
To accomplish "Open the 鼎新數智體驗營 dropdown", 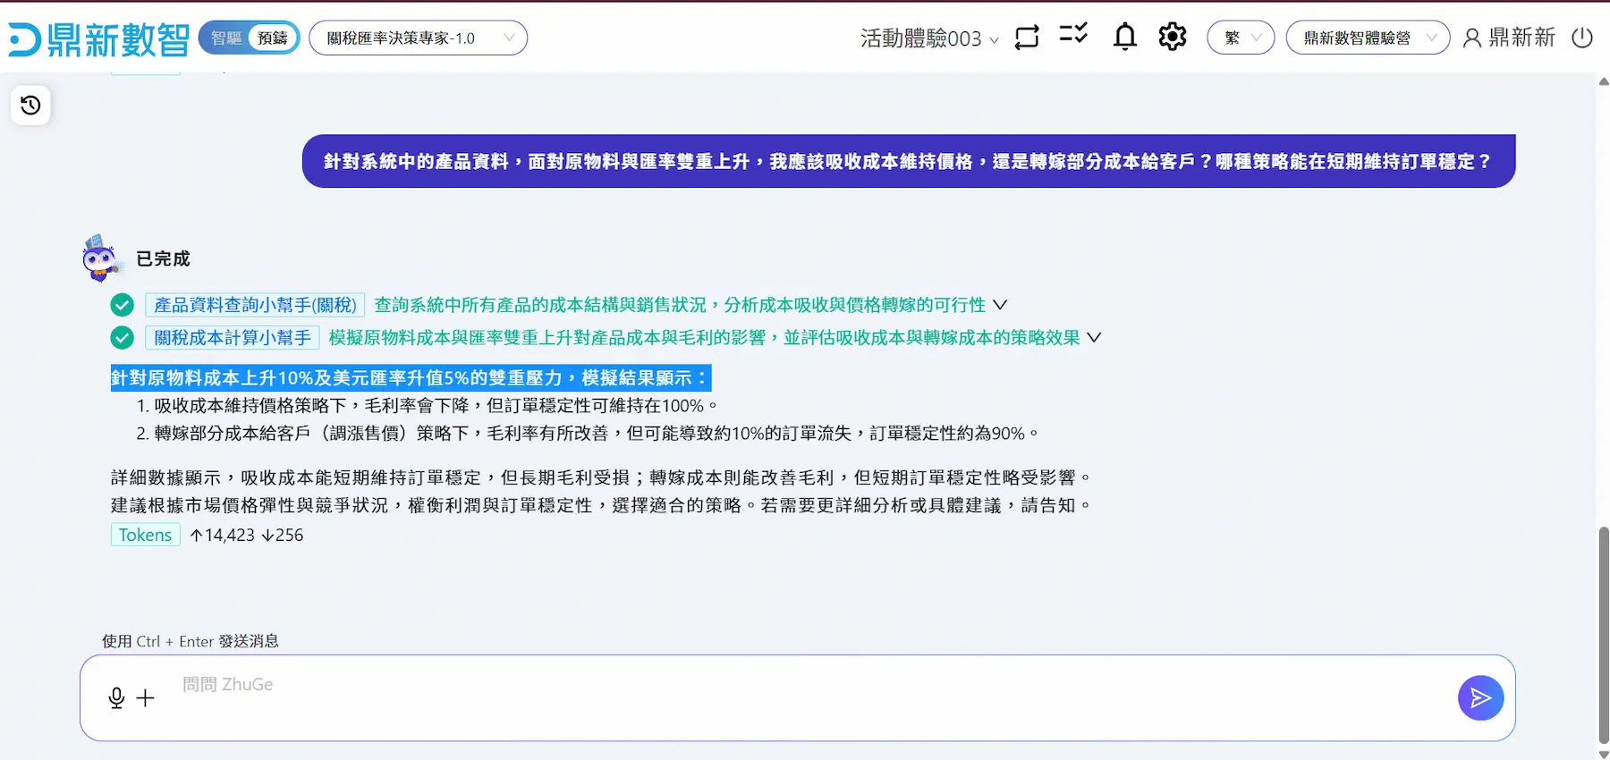I will pyautogui.click(x=1368, y=38).
